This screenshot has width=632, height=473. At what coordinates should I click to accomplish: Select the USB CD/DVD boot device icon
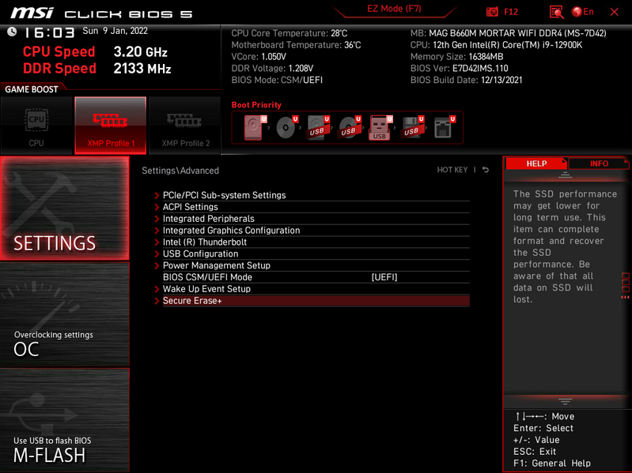pyautogui.click(x=350, y=127)
